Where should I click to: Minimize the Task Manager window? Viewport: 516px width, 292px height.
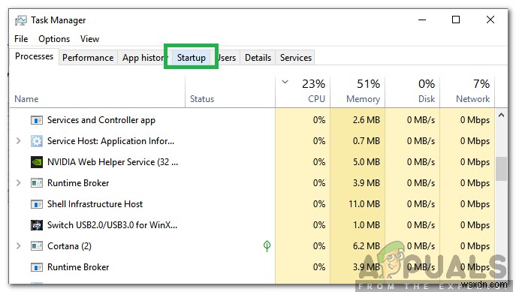coord(422,20)
